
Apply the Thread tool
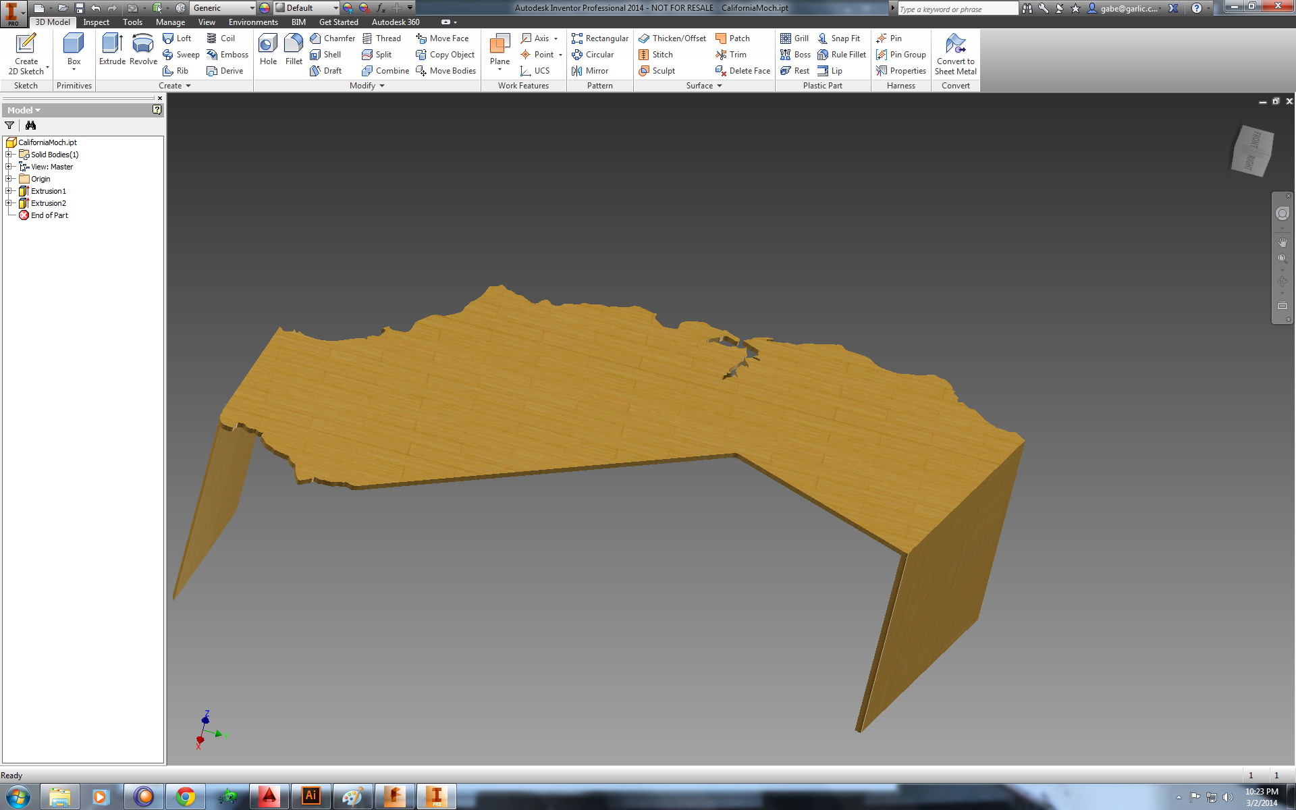(x=381, y=38)
